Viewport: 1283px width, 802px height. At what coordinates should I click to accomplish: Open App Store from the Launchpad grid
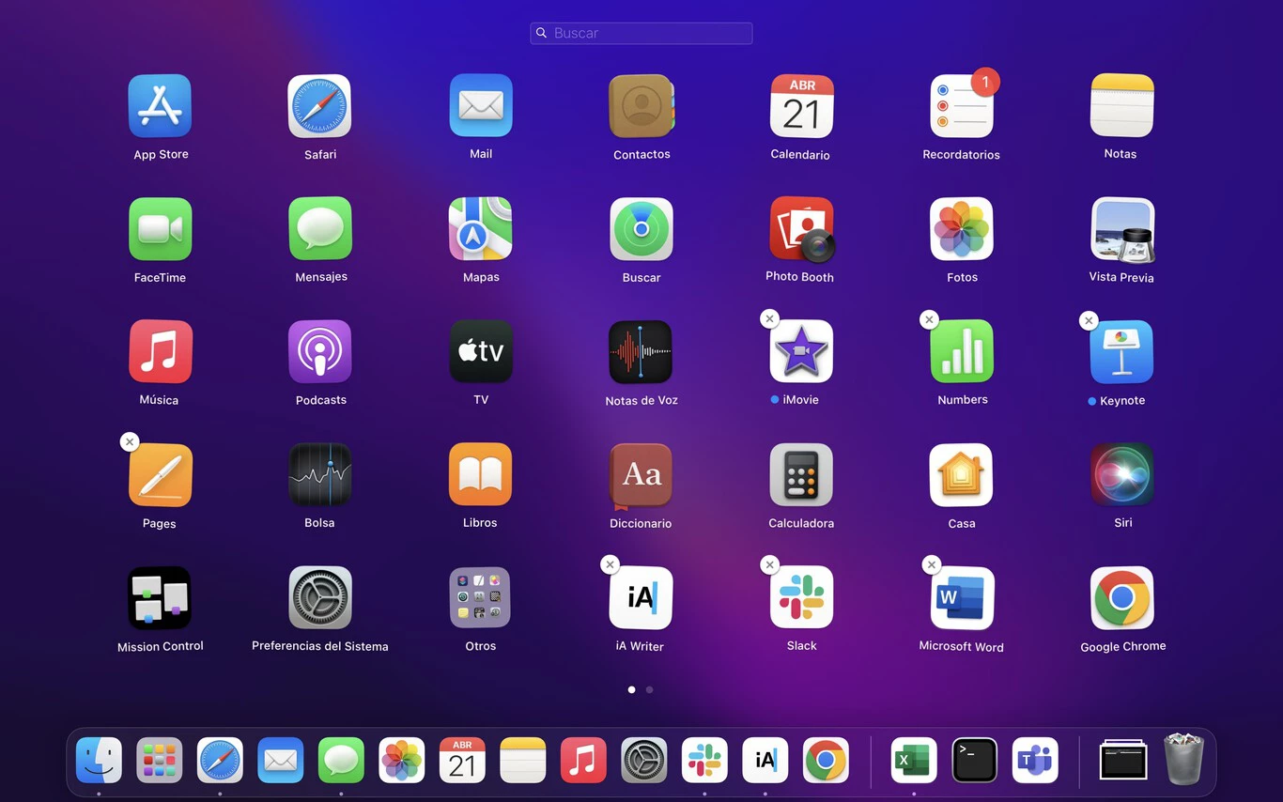coord(160,106)
